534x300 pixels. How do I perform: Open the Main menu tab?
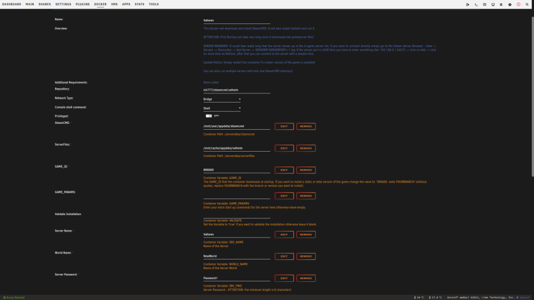click(x=29, y=4)
